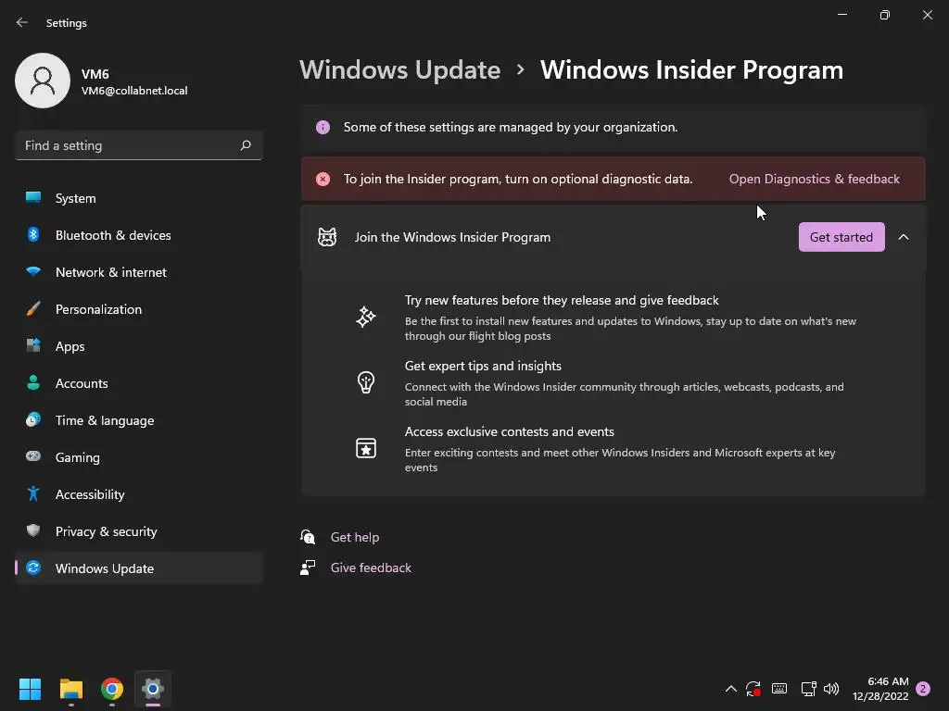Image resolution: width=949 pixels, height=711 pixels.
Task: Click the VM6@collabnet.local account text
Action: pyautogui.click(x=134, y=91)
